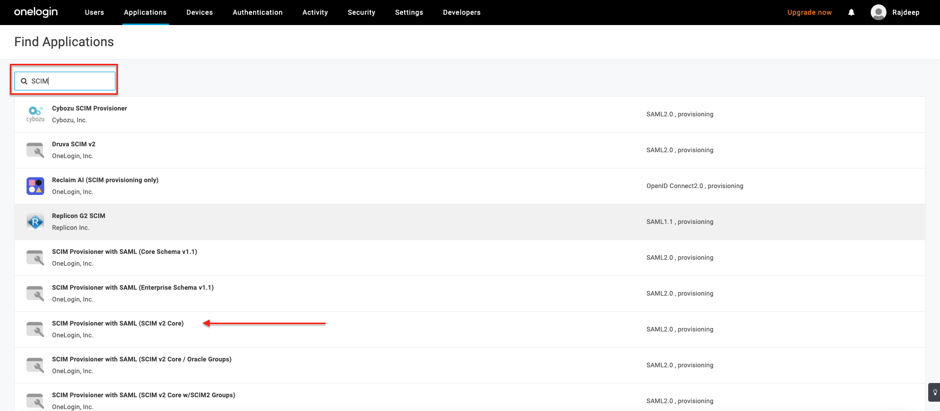Open SCIM Provisioner with SAML (Core Schema v1.1)
Screen dimensions: 940x411
click(124, 252)
